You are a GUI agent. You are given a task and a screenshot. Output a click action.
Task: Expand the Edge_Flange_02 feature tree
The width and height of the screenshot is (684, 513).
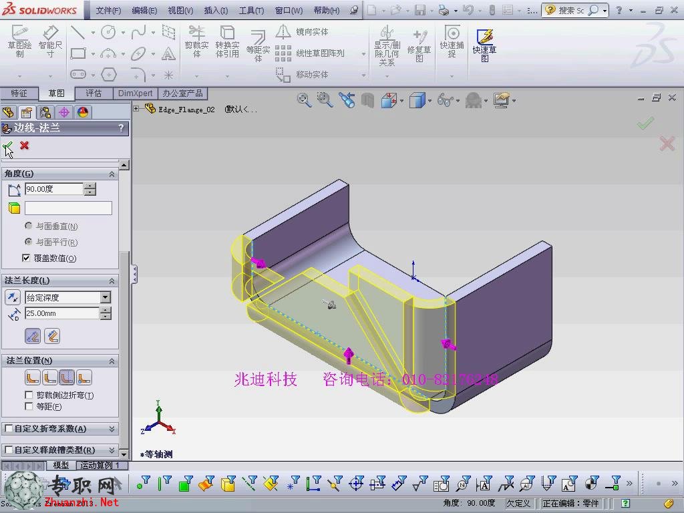pos(136,108)
